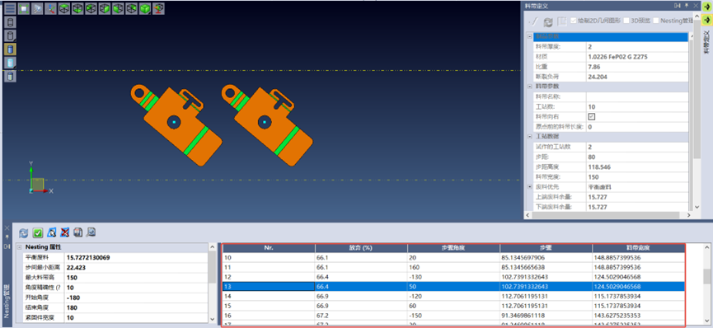Expand the 废料优先 row
The width and height of the screenshot is (713, 328).
[x=530, y=187]
